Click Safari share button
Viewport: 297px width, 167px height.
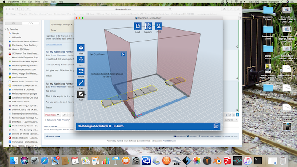[x=231, y=9]
